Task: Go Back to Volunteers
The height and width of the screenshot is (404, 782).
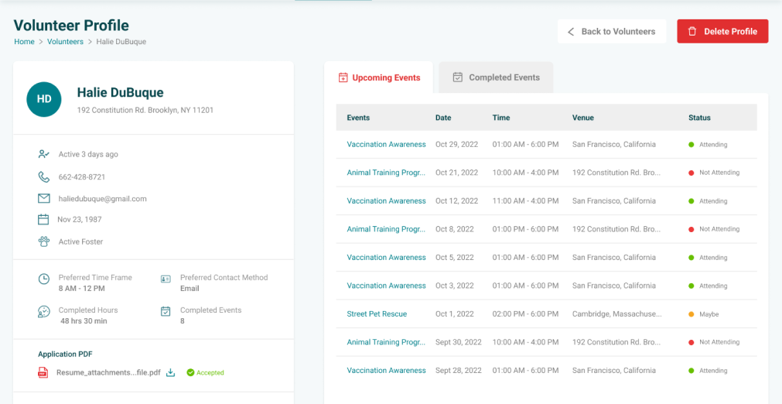Action: point(611,32)
